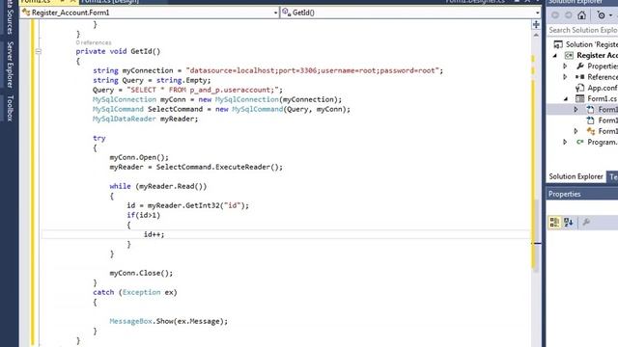
Task: Select the Program.cs file node
Action: (x=597, y=142)
